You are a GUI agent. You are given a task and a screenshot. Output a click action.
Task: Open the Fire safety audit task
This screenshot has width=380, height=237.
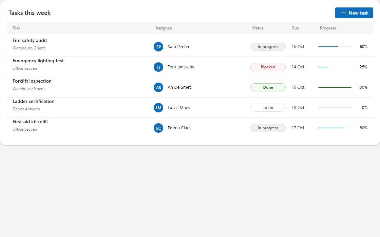[x=30, y=40]
